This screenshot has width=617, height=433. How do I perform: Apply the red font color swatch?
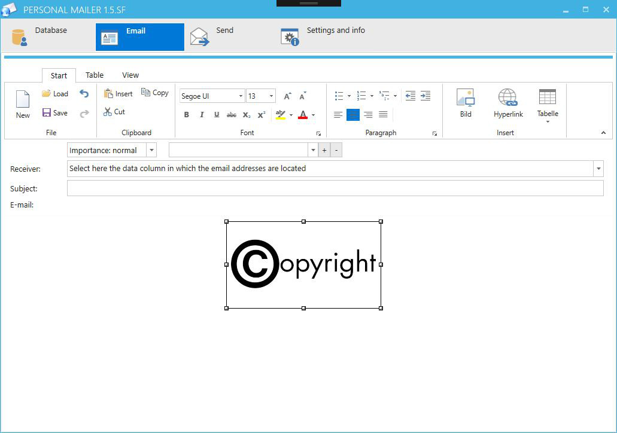tap(303, 114)
